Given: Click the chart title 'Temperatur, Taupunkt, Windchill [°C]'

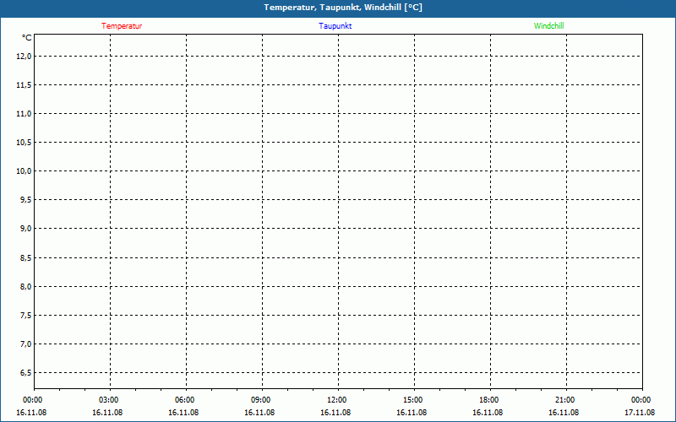Looking at the screenshot, I should (343, 8).
